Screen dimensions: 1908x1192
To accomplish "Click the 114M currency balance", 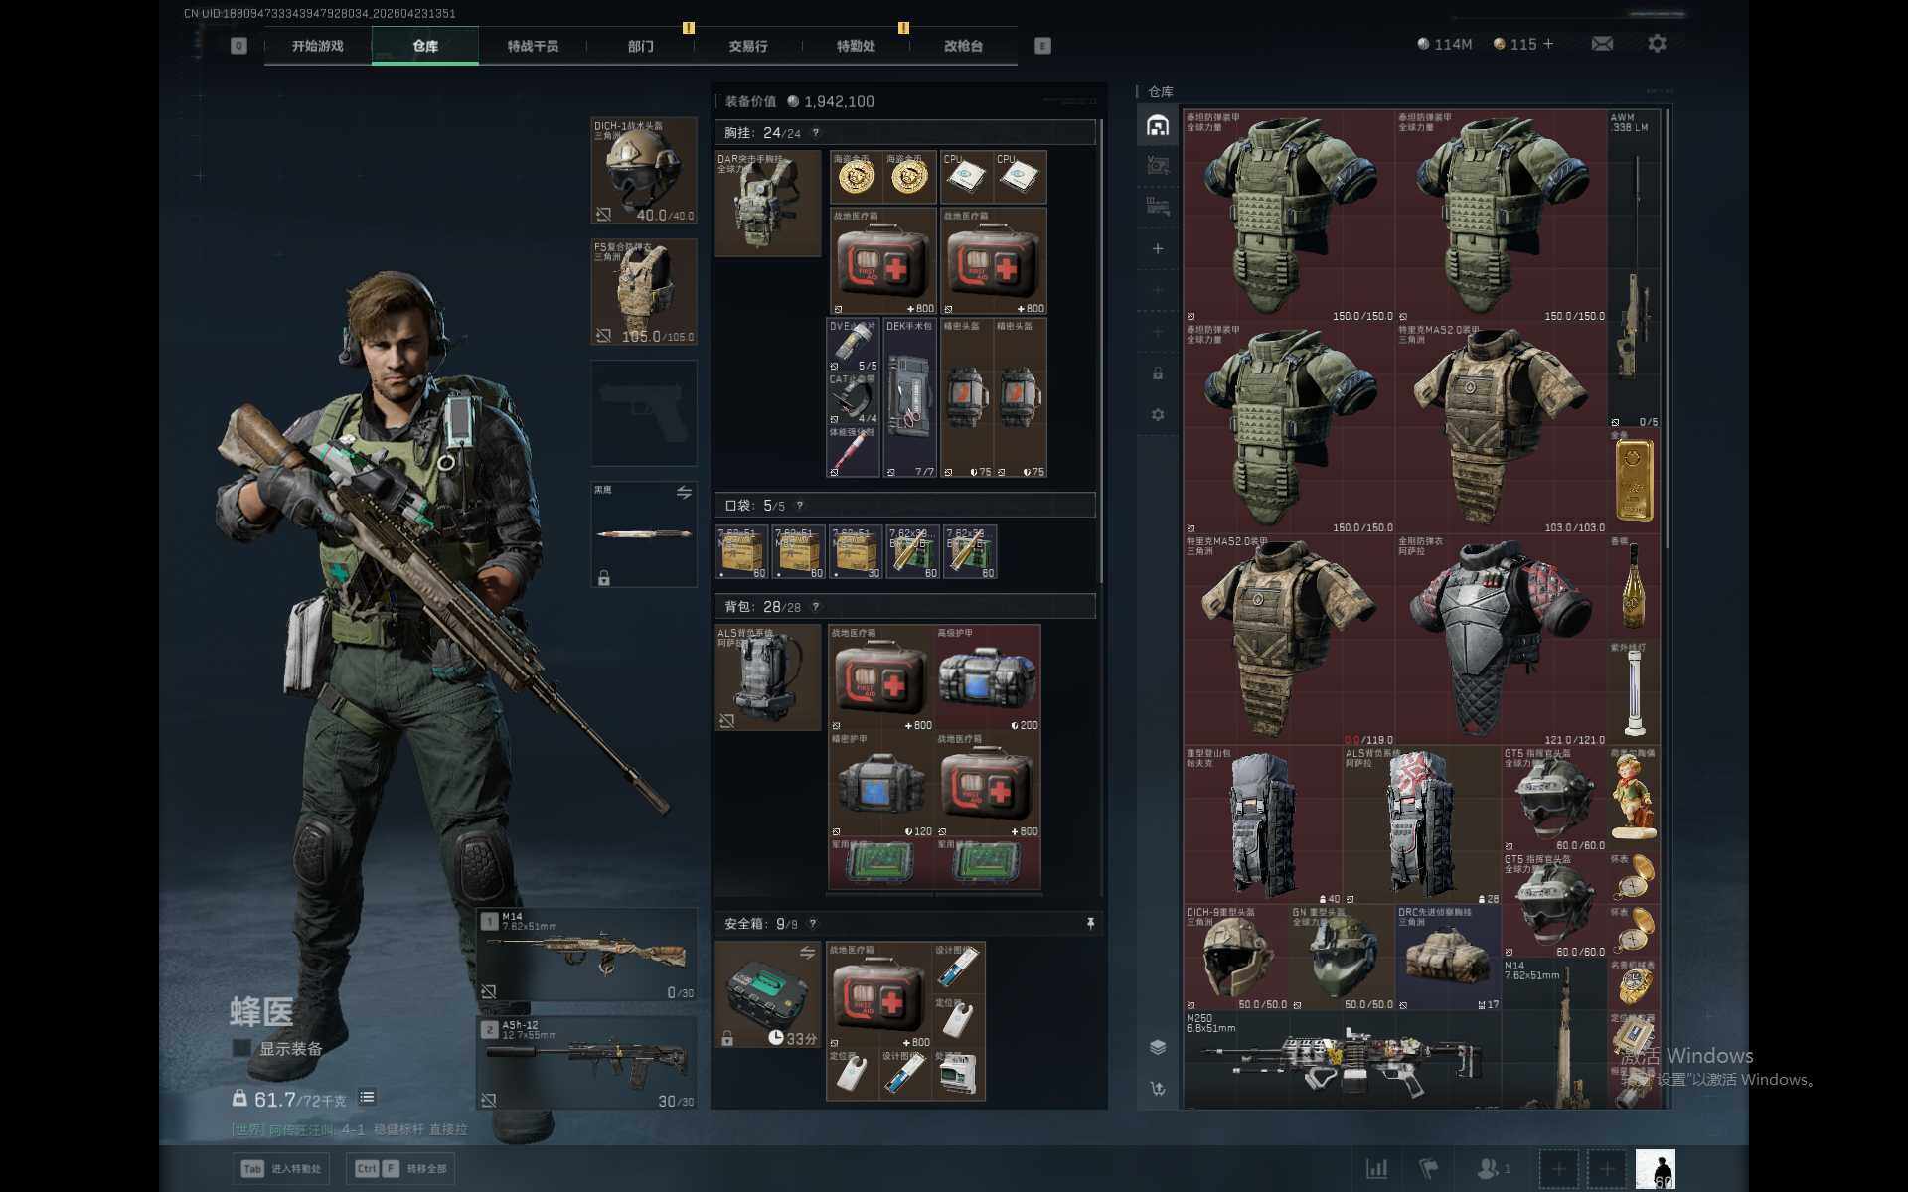I will coord(1445,44).
